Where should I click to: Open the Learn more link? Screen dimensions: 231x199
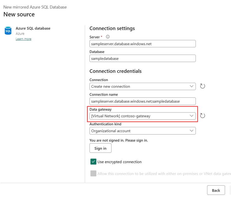click(23, 39)
